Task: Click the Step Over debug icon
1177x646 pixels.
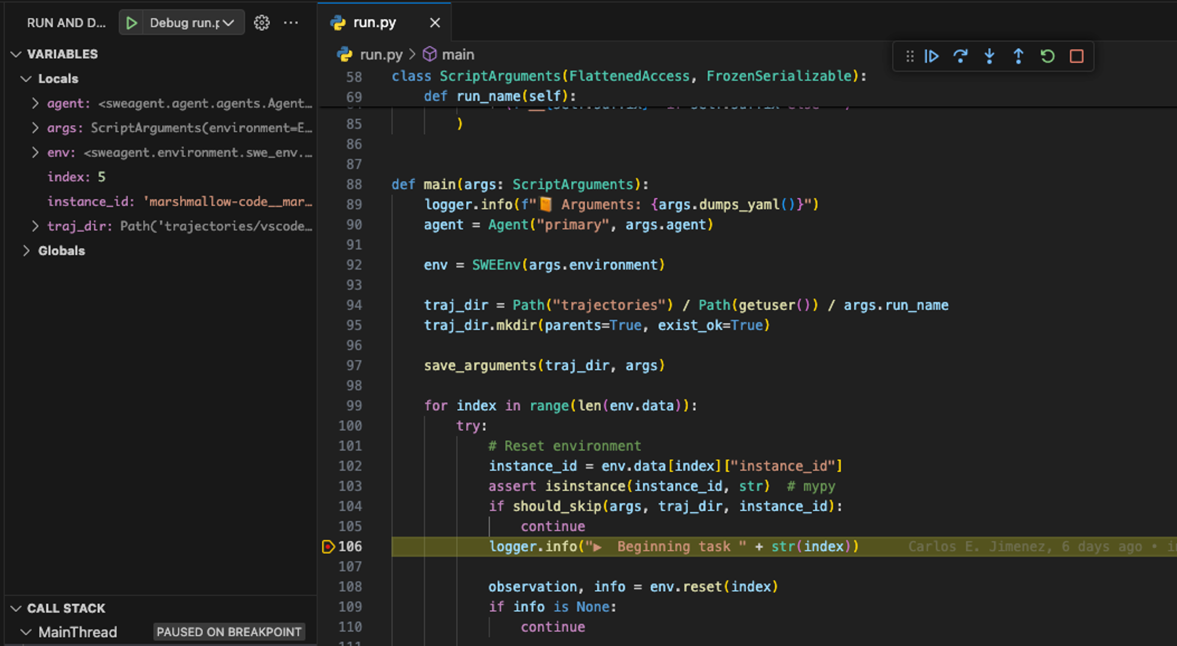Action: click(960, 56)
